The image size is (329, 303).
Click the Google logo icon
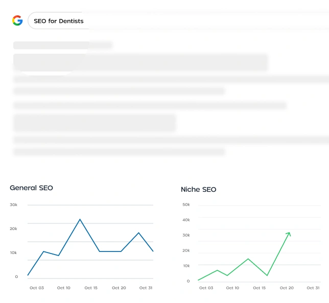17,20
